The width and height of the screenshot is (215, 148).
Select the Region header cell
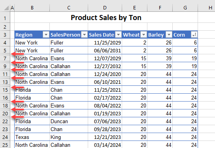click(32, 35)
